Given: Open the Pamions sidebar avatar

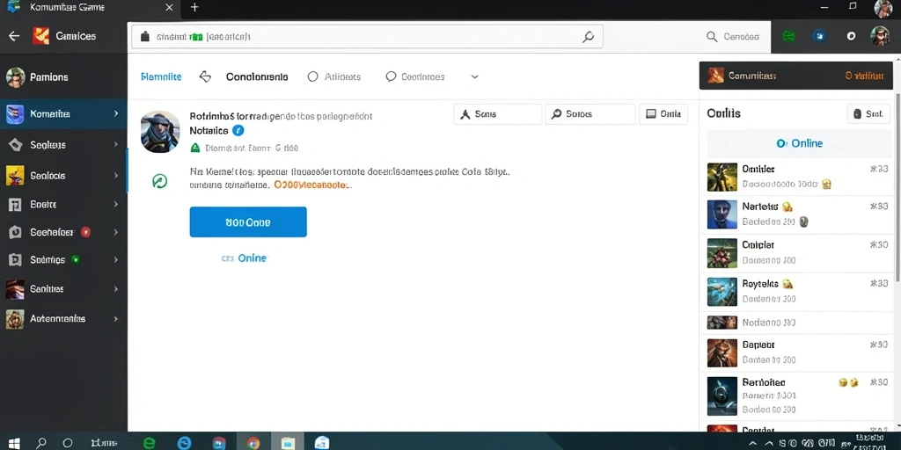Looking at the screenshot, I should 16,77.
